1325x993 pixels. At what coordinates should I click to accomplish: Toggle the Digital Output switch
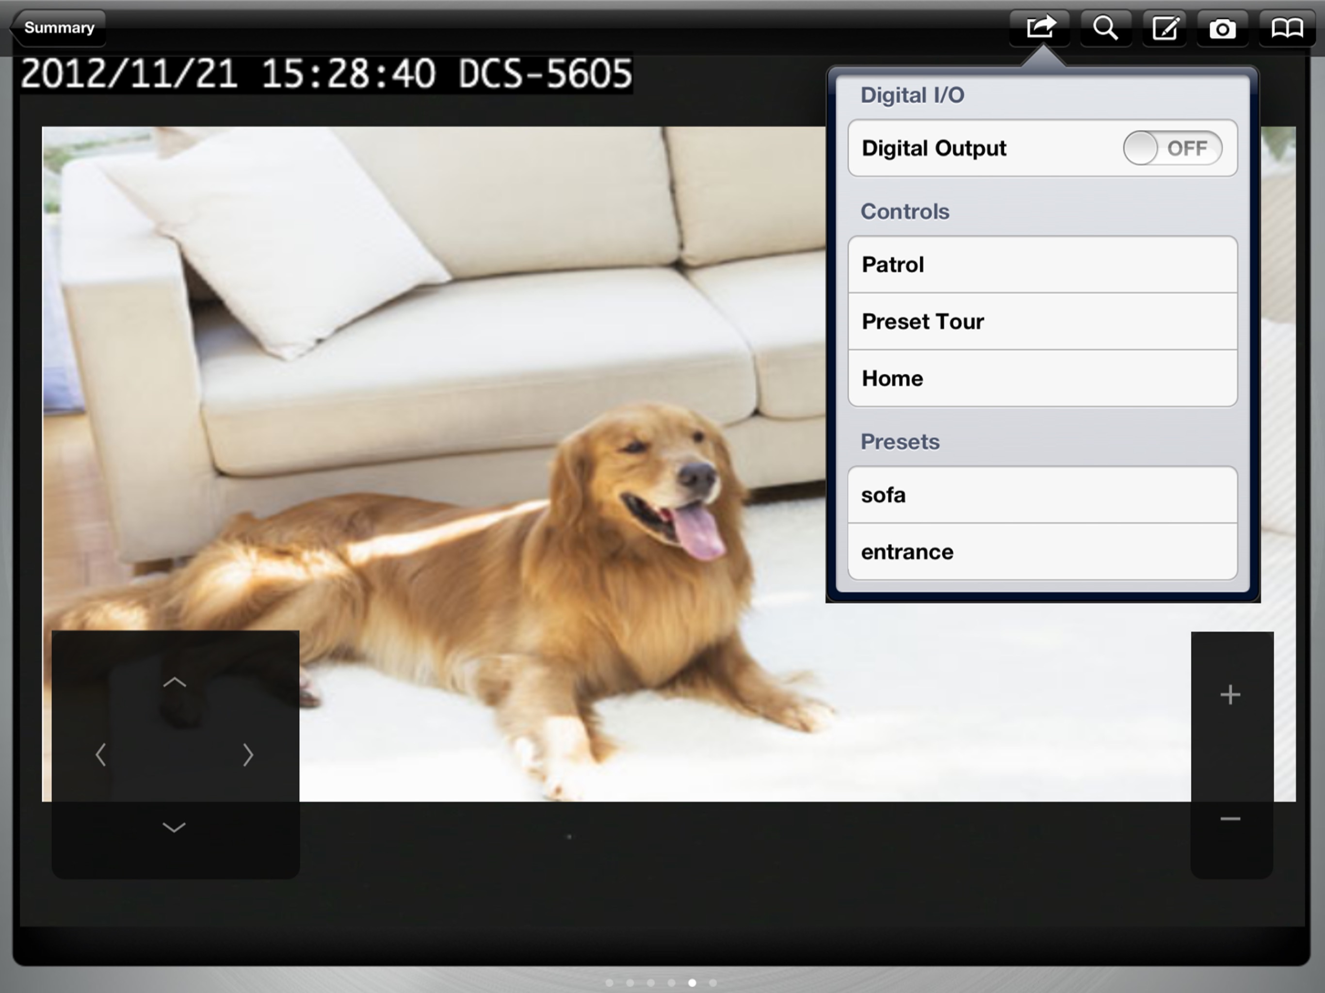(x=1172, y=148)
